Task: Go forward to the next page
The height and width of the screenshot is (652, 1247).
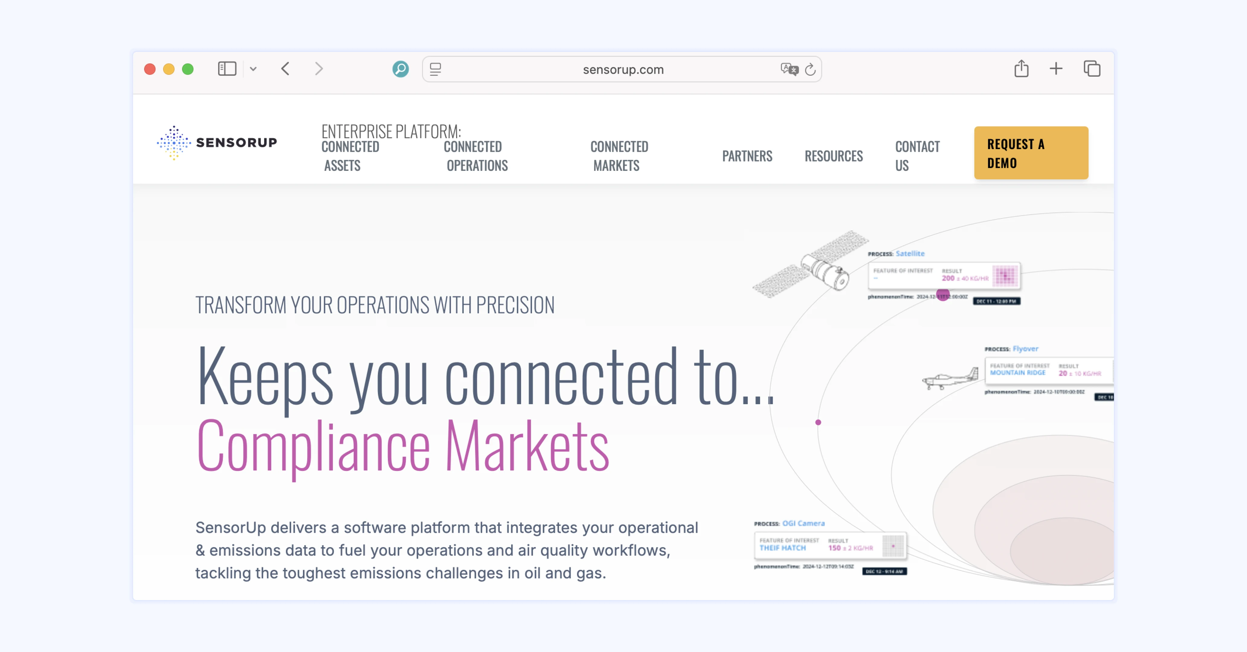Action: 318,69
